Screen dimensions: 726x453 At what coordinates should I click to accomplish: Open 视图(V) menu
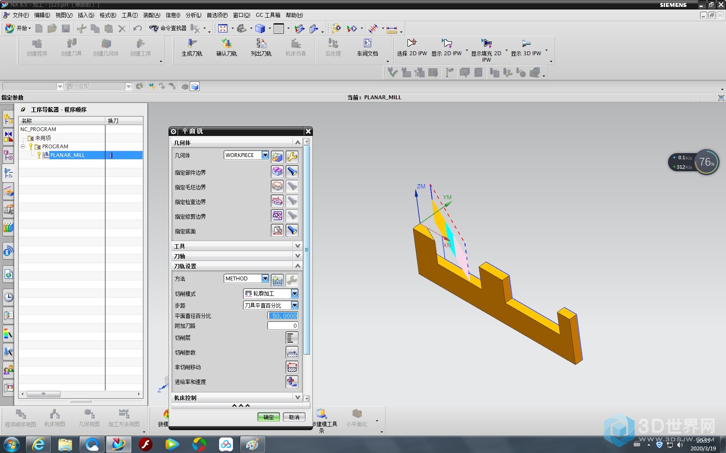click(64, 15)
